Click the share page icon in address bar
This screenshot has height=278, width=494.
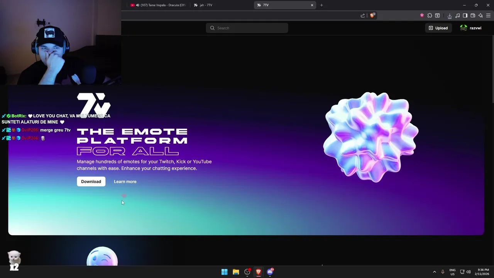pos(363,15)
